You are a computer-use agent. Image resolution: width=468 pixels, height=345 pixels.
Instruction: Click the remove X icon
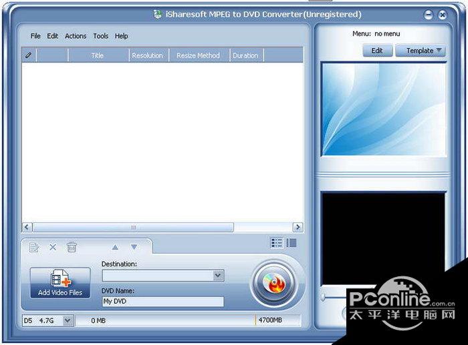pyautogui.click(x=53, y=247)
